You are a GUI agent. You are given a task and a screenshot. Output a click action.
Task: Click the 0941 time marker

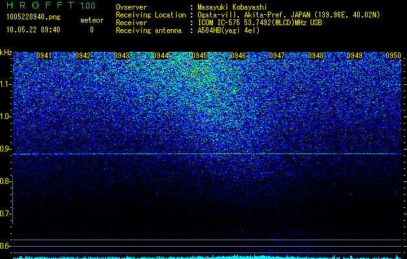(44, 56)
